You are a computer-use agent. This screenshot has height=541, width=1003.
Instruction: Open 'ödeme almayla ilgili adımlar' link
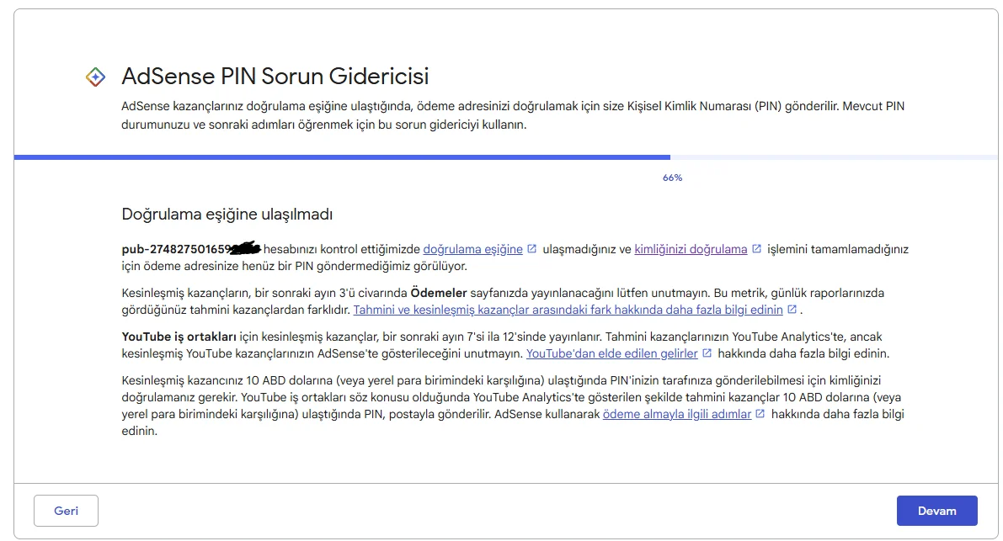pos(677,414)
